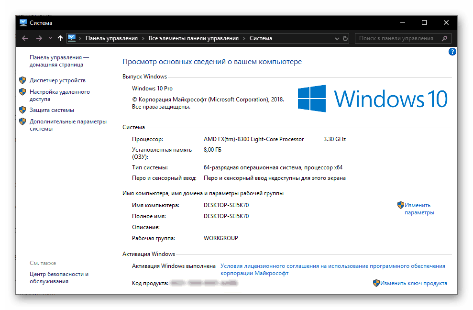Screen dimensions: 473x310
Task: Open recent locations dropdown arrow
Action: pyautogui.click(x=50, y=38)
